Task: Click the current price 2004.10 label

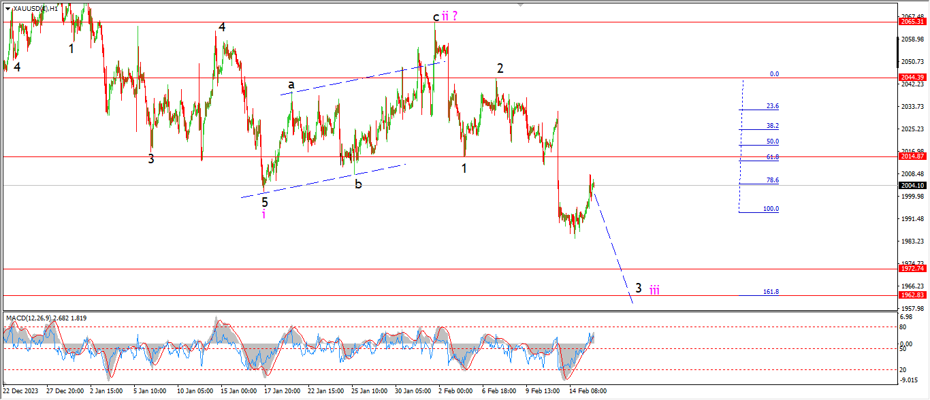Action: (x=913, y=185)
